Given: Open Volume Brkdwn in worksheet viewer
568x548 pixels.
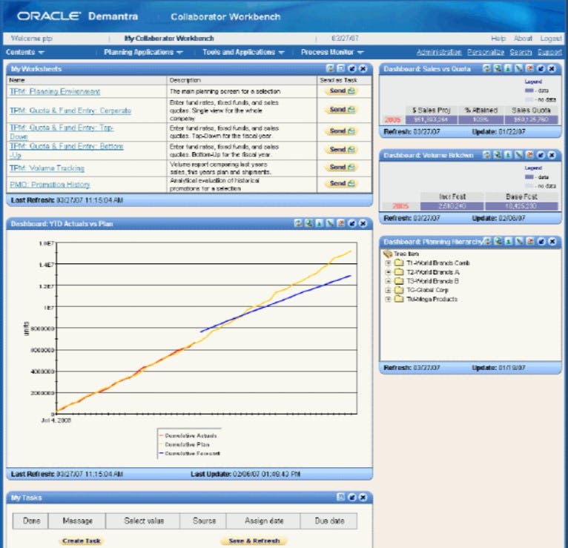Looking at the screenshot, I should click(498, 155).
